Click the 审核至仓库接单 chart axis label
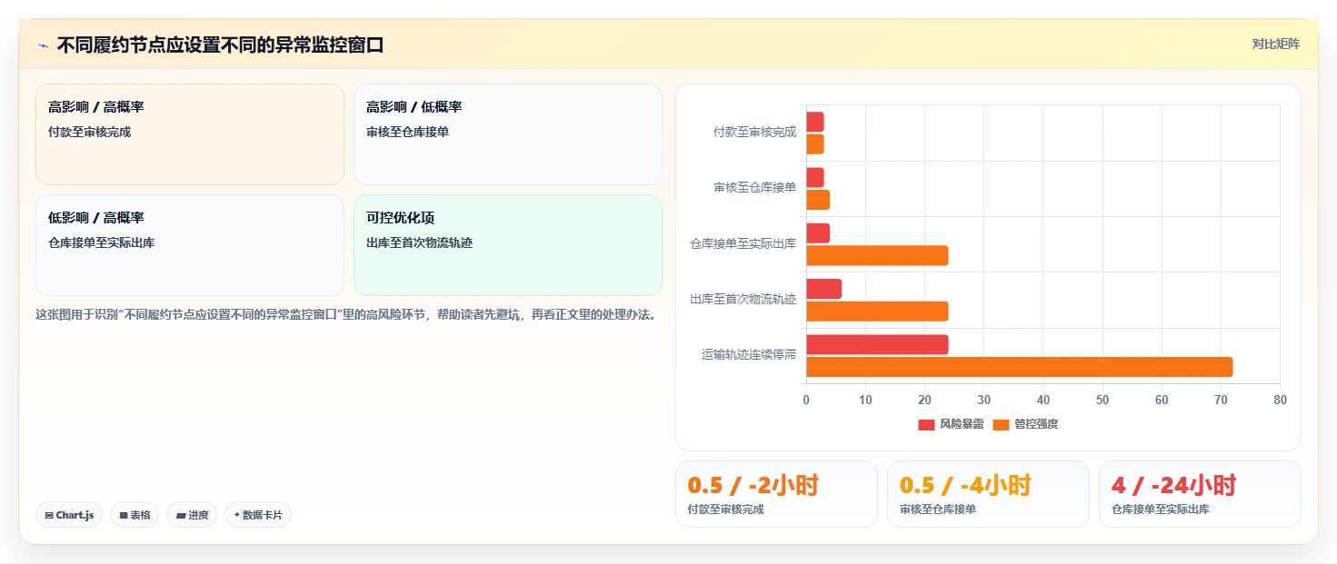This screenshot has height=564, width=1337. pyautogui.click(x=754, y=188)
